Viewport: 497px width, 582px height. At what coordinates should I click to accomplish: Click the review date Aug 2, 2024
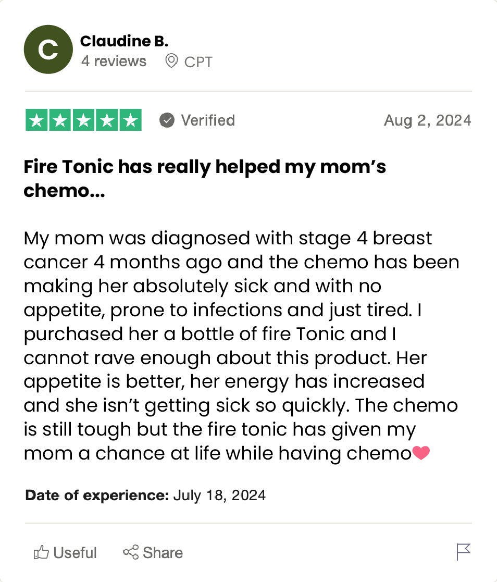[427, 120]
